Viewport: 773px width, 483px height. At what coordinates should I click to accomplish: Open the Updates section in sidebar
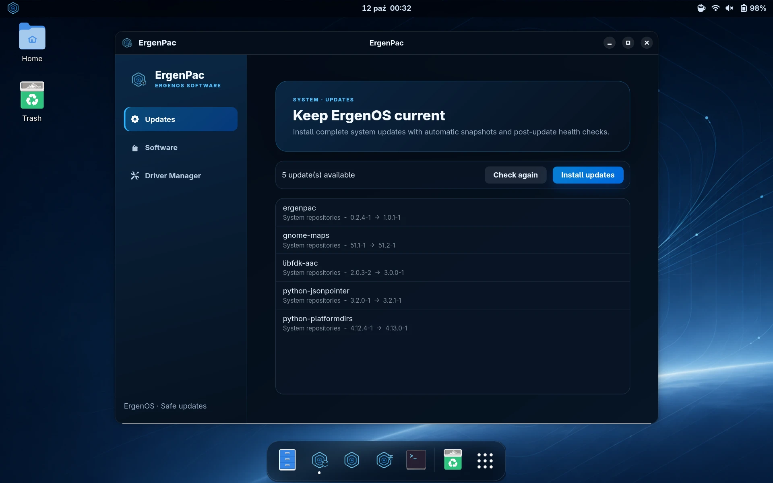(180, 119)
